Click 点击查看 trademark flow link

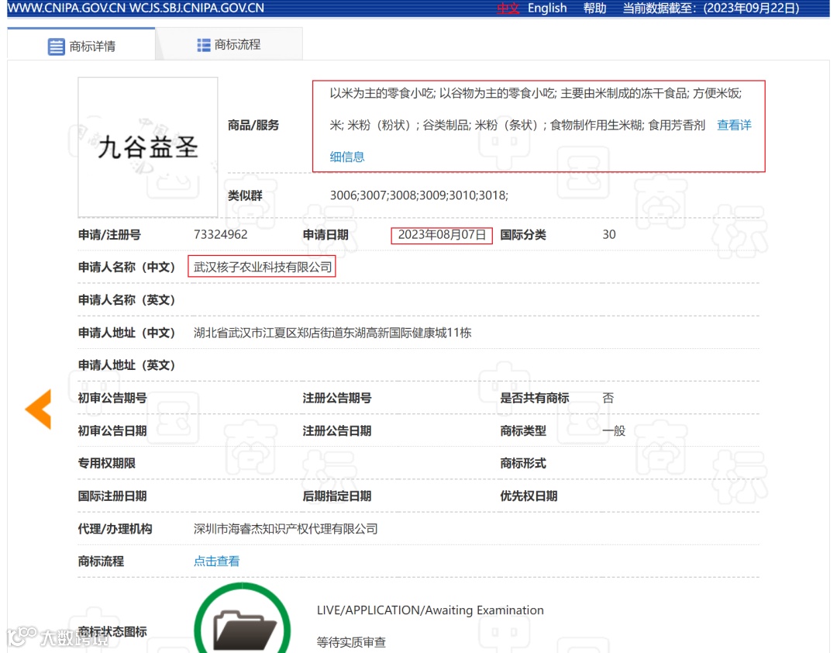pyautogui.click(x=217, y=561)
